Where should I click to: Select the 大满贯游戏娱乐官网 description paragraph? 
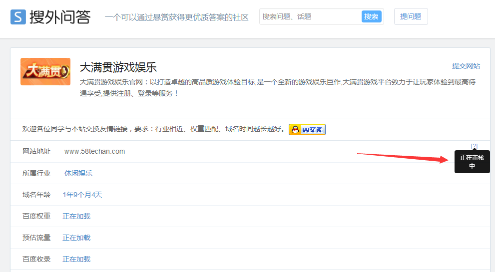click(278, 88)
